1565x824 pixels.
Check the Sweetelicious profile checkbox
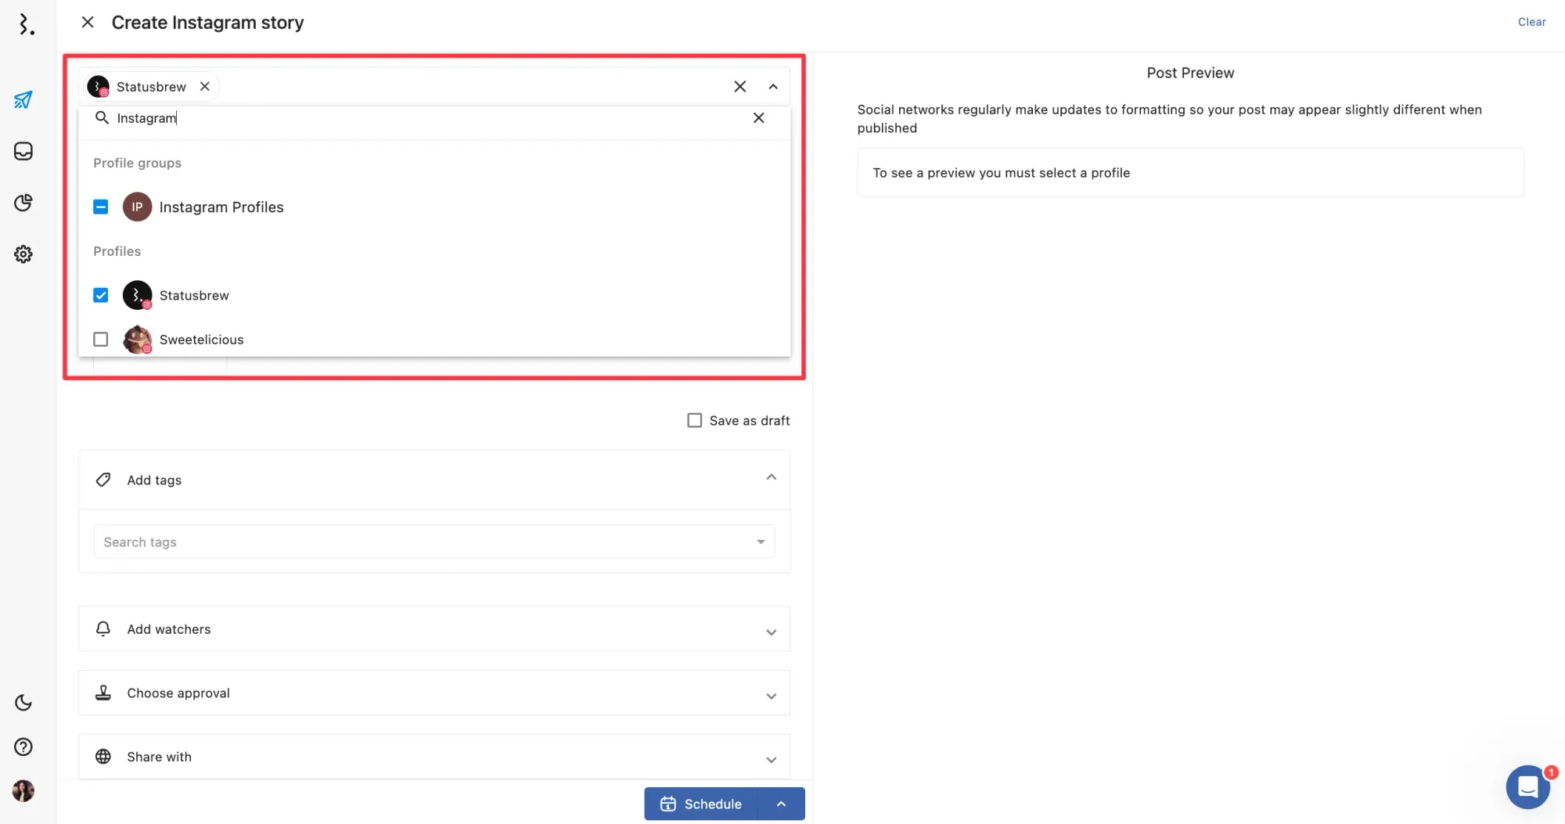click(101, 340)
